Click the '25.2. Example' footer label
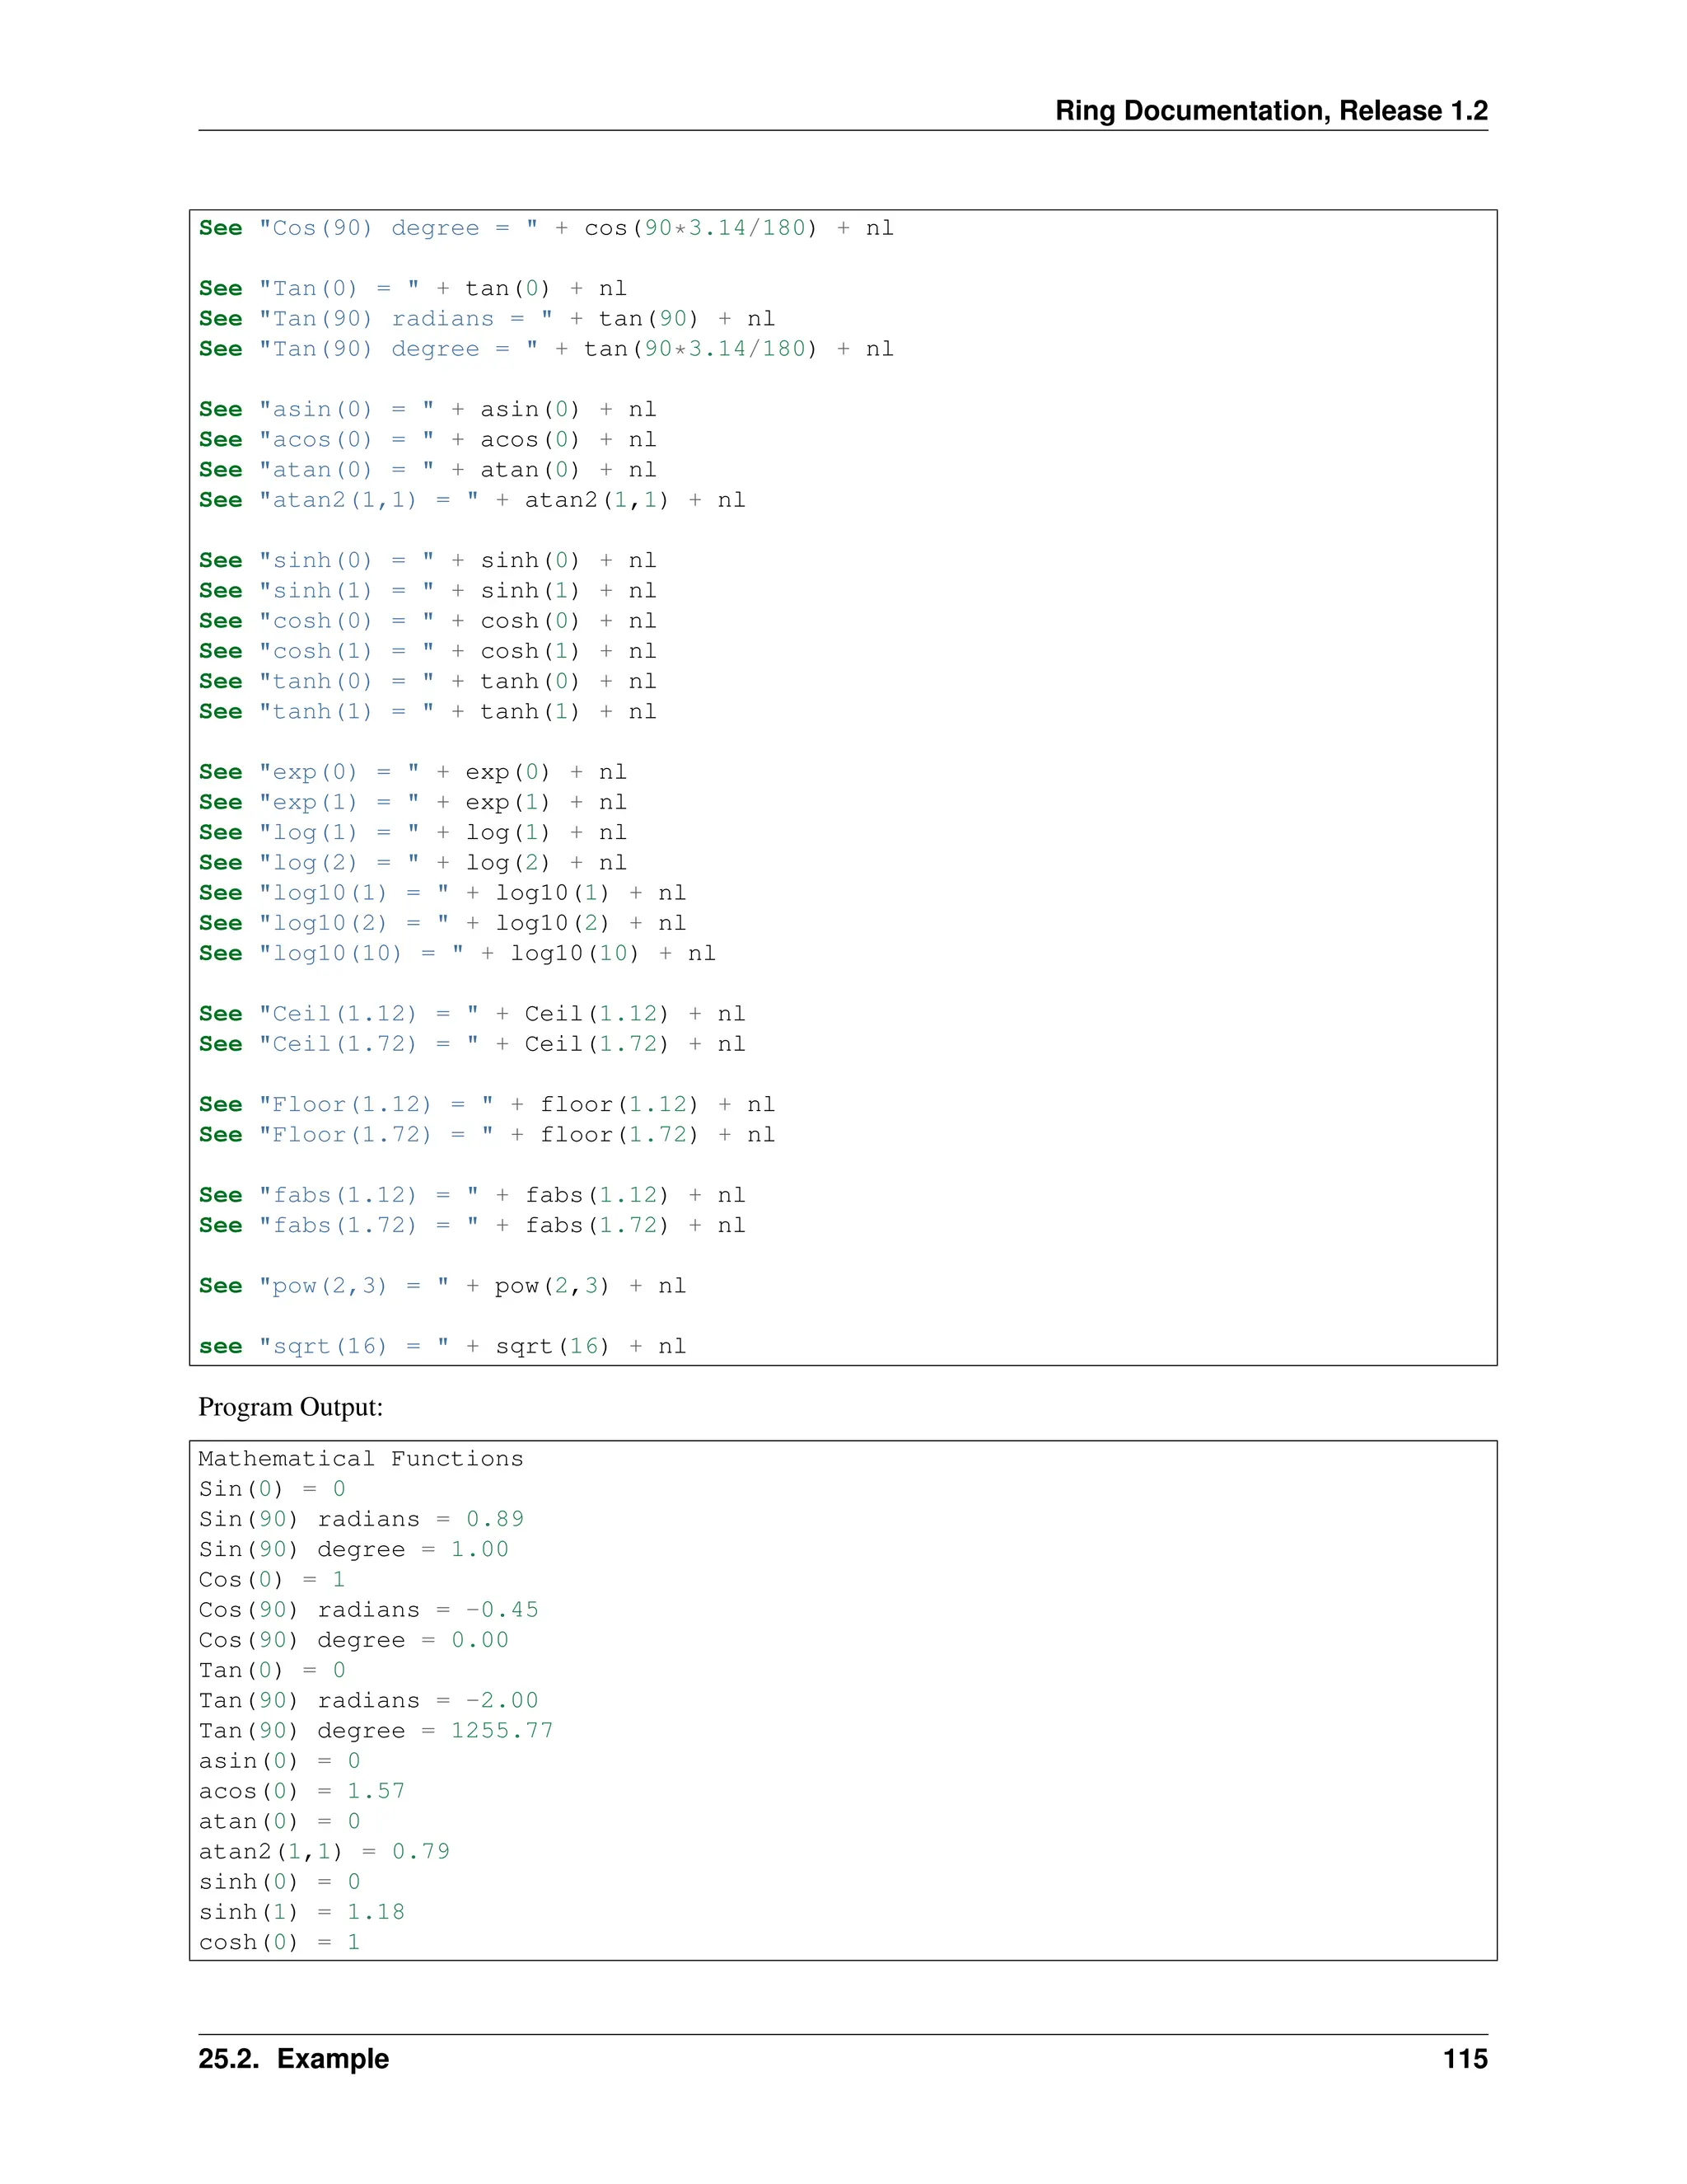The height and width of the screenshot is (2184, 1687). click(292, 2058)
